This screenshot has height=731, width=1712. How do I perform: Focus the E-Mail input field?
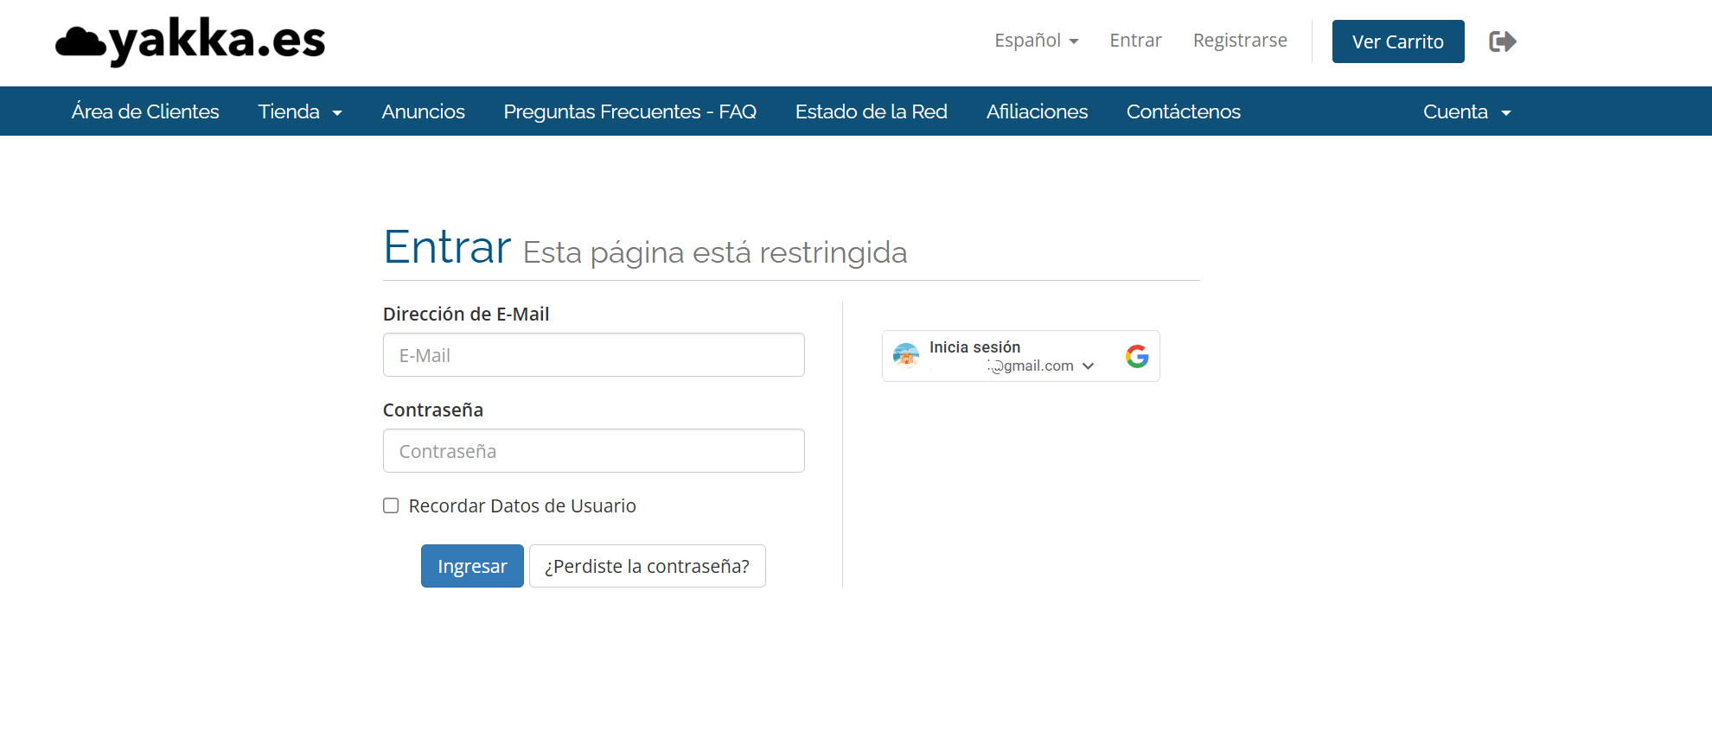[593, 355]
